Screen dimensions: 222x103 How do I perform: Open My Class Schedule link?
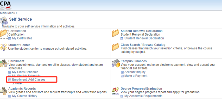coord(25,72)
